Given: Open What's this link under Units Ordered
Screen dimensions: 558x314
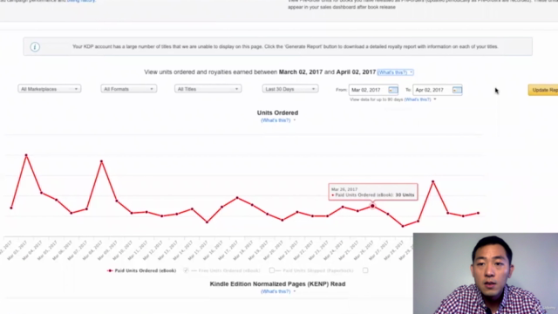Looking at the screenshot, I should (x=276, y=120).
